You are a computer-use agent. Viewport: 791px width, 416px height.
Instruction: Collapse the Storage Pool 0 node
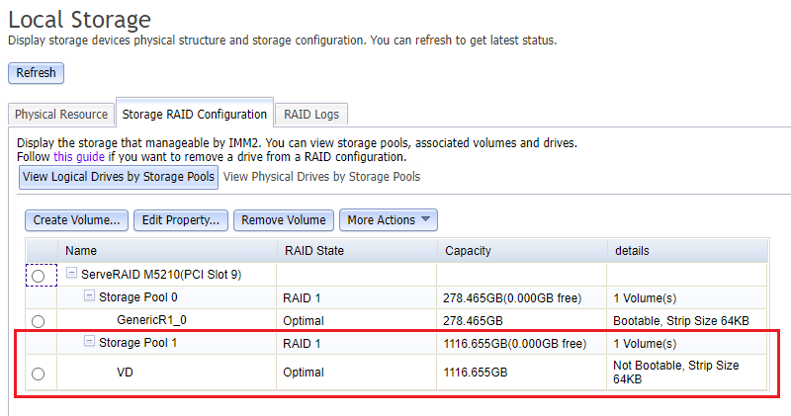(89, 296)
